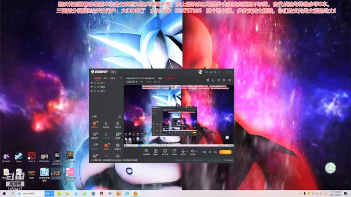Viewport: 351px width, 197px height.
Task: Add media player source
Action: (174, 152)
